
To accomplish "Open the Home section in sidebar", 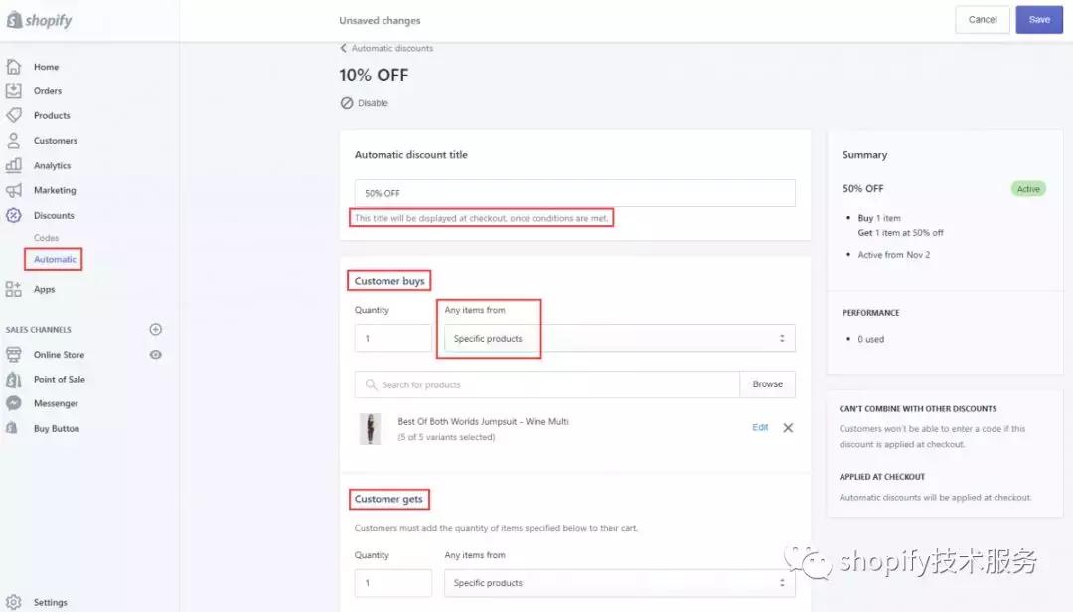I will 45,66.
